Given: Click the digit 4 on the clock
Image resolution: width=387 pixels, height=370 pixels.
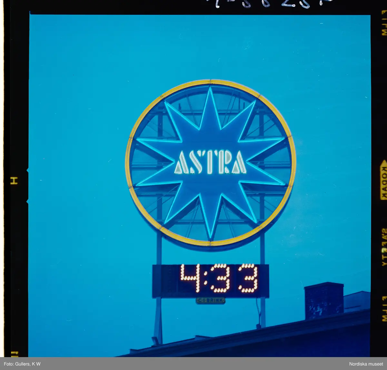Looking at the screenshot, I should click(x=190, y=278).
